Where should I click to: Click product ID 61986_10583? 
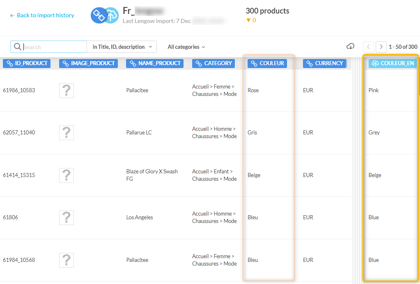(19, 91)
